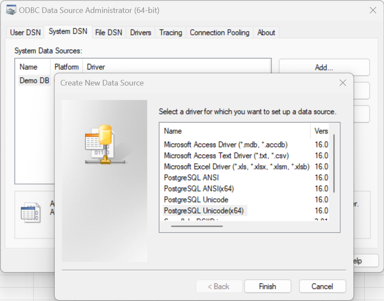Open the File DSN tab

click(x=109, y=32)
